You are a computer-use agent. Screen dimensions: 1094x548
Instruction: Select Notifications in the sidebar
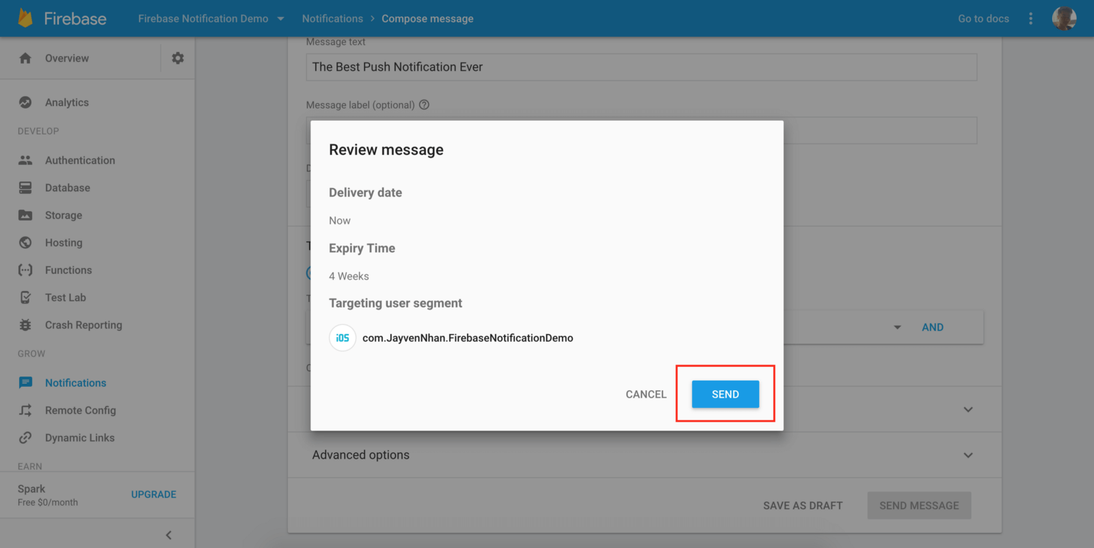76,383
